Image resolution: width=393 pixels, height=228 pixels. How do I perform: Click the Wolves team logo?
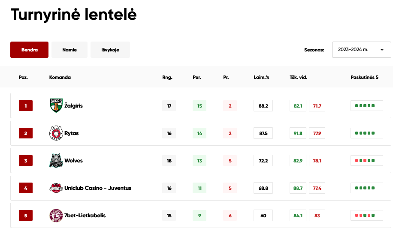[x=56, y=160]
